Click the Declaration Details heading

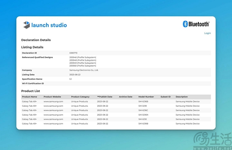36,40
